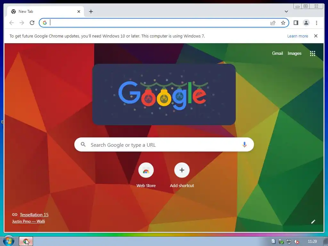Screen dimensions: 328x246
Task: Customize this page with the pencil icon
Action: pyautogui.click(x=313, y=222)
